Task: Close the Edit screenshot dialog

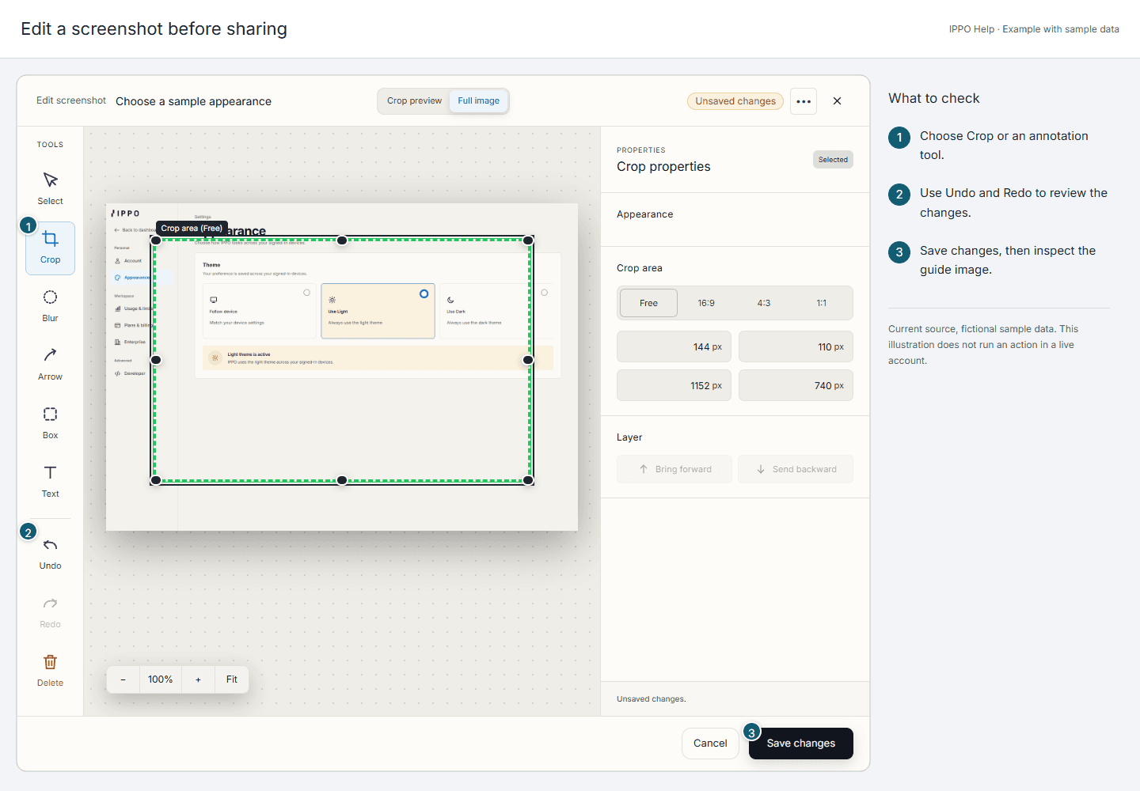Action: 837,101
